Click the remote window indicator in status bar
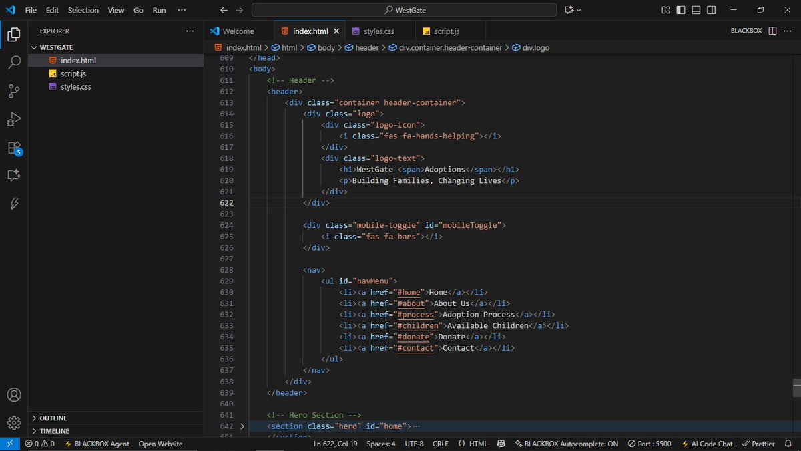The width and height of the screenshot is (801, 451). 10,444
